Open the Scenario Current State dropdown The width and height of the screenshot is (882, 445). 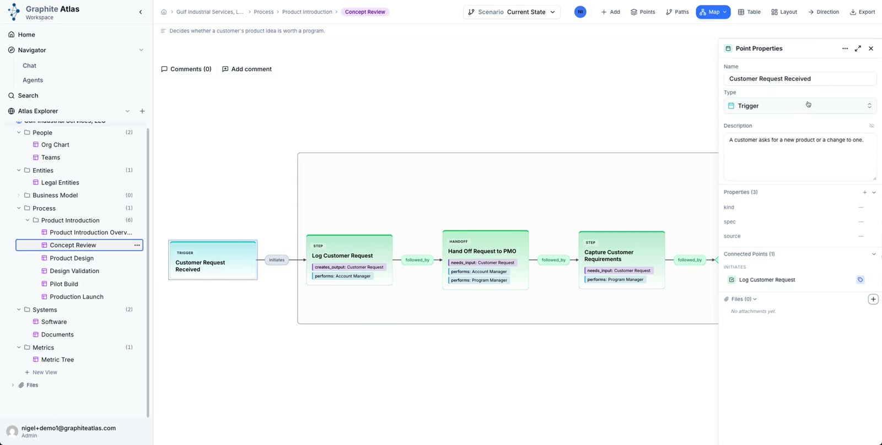coord(512,12)
